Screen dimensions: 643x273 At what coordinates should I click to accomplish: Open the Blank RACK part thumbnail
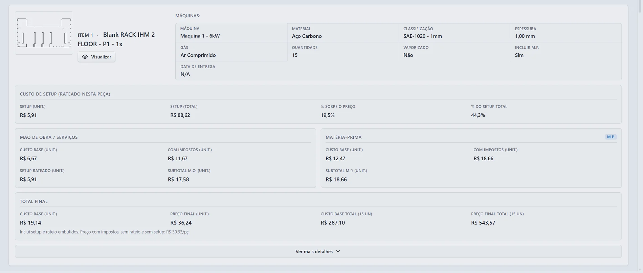coord(44,33)
